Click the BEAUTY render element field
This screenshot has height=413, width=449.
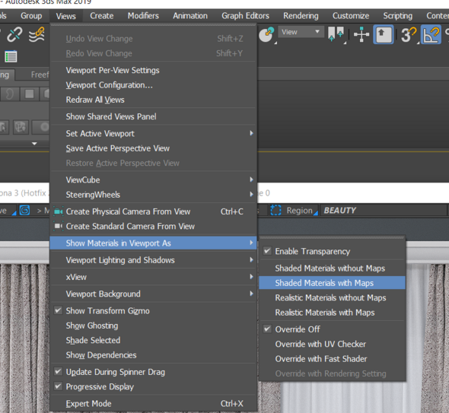click(x=383, y=211)
